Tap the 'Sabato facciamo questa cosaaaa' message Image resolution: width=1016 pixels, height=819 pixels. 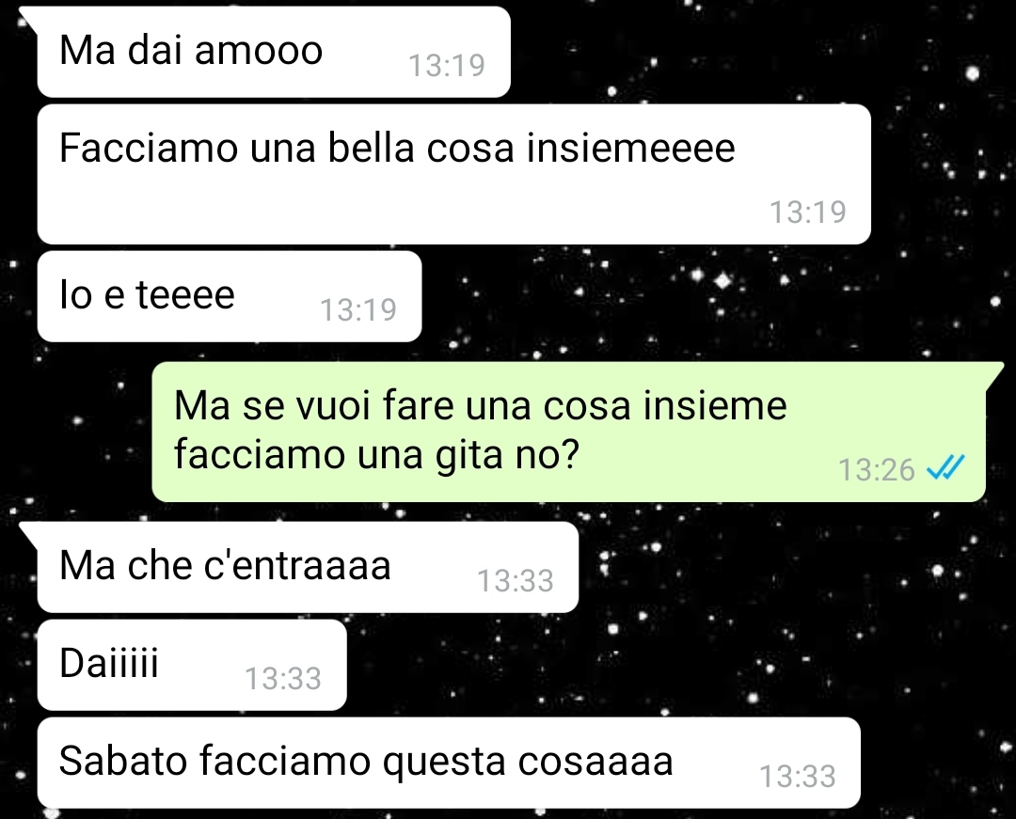[x=449, y=763]
